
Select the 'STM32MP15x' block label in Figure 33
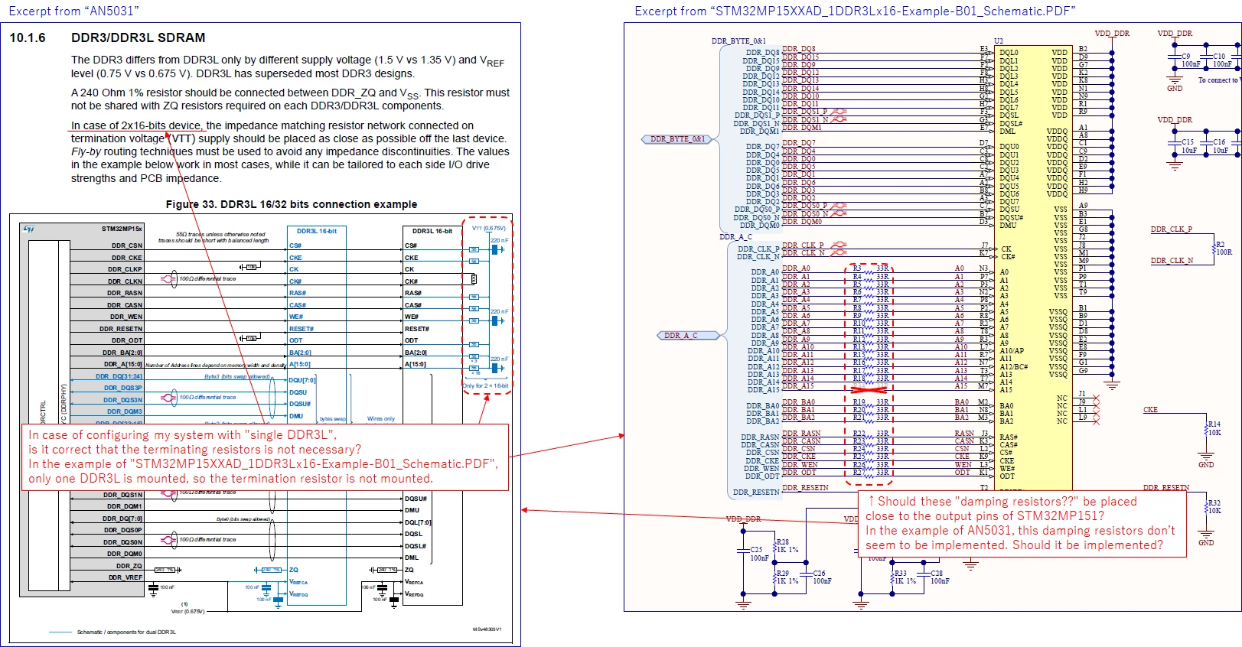pyautogui.click(x=122, y=229)
